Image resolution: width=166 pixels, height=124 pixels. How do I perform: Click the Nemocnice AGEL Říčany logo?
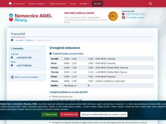[31, 18]
